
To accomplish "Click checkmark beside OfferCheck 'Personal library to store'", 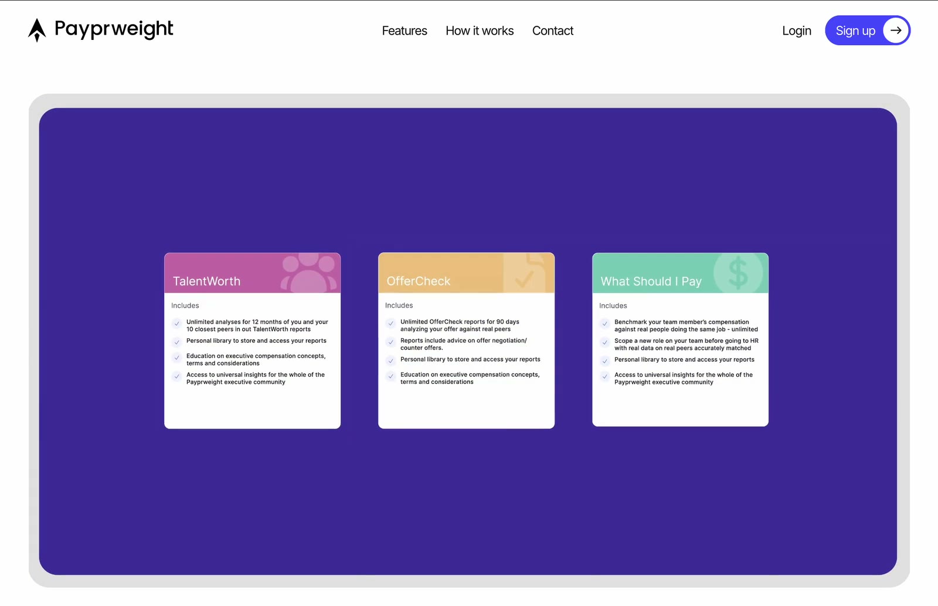I will click(390, 361).
